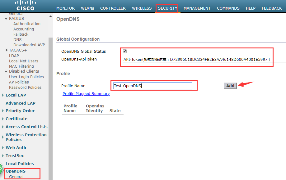The width and height of the screenshot is (286, 180).
Task: Open Local Policies page
Action: tap(20, 164)
